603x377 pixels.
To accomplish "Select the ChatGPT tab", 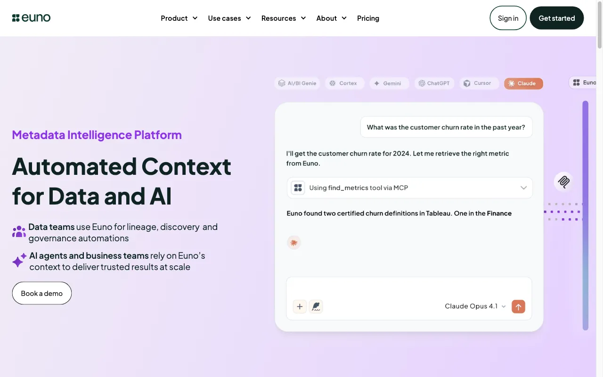I will point(434,83).
